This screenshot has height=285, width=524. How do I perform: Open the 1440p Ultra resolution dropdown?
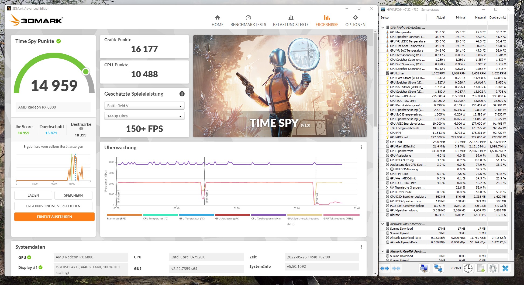coord(144,116)
